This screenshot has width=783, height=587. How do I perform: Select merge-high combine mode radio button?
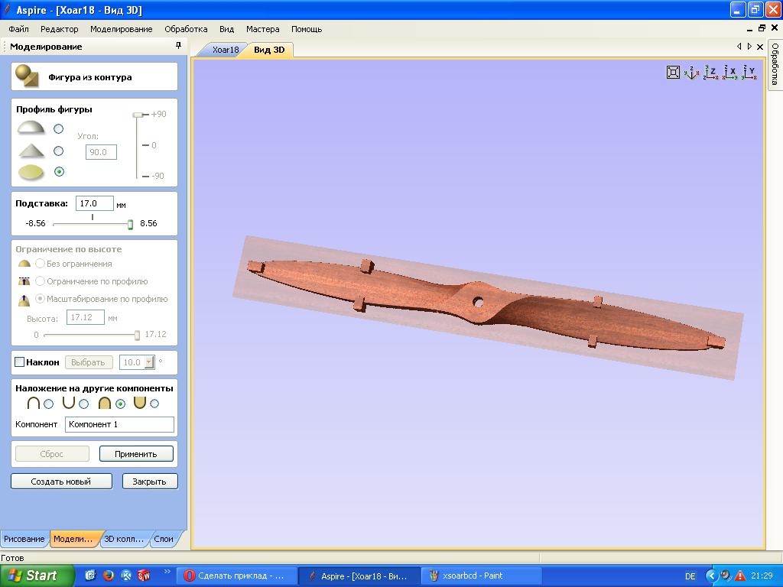click(x=120, y=404)
